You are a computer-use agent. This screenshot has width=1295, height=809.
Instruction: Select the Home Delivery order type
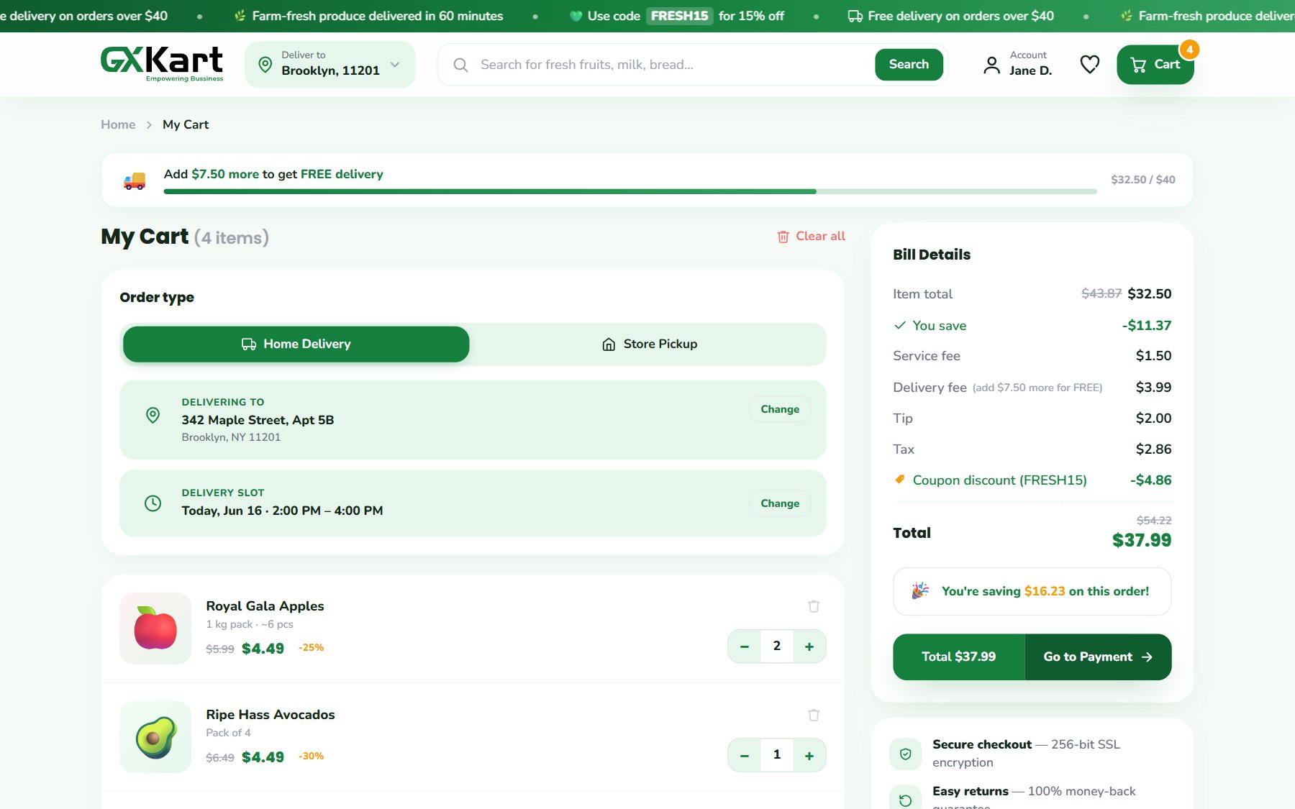tap(296, 344)
